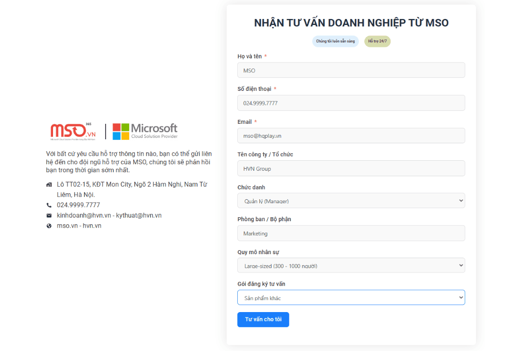Viewport: 531px width, 355px height.
Task: Click the Gói đăng ký tư vấn label
Action: click(x=261, y=284)
